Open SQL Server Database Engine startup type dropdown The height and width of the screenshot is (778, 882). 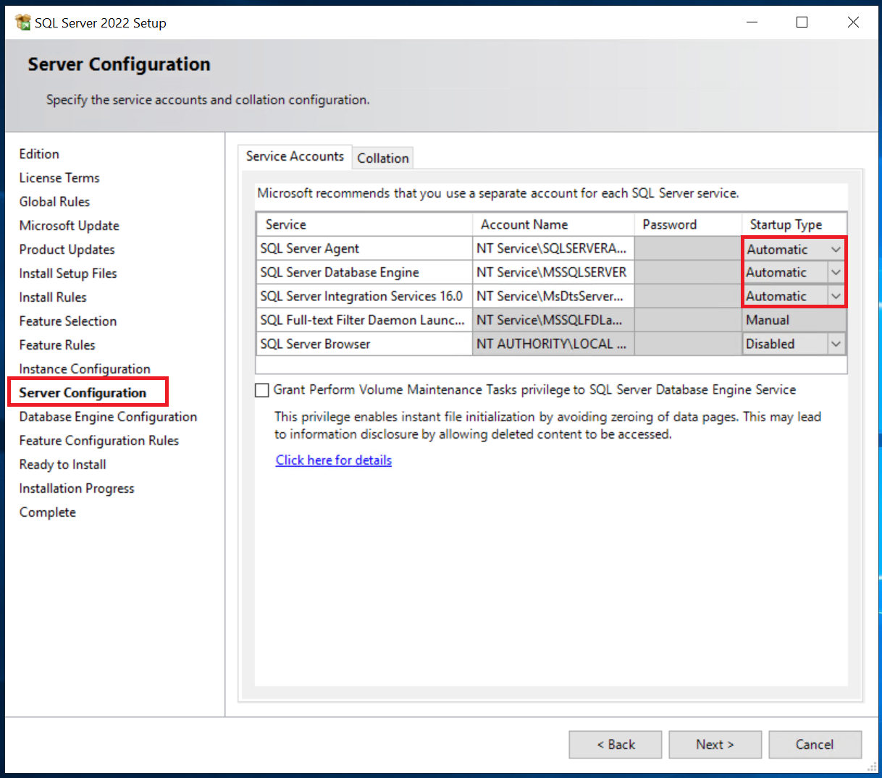pyautogui.click(x=836, y=273)
